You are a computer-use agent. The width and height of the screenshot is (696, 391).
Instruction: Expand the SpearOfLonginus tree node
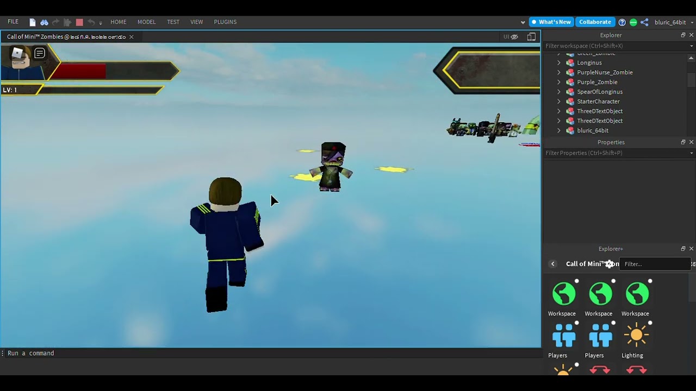tap(558, 92)
